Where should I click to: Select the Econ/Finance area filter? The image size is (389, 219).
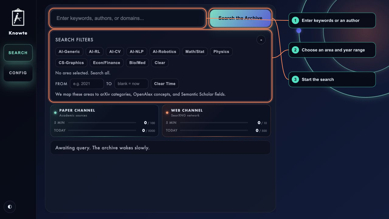coord(107,63)
